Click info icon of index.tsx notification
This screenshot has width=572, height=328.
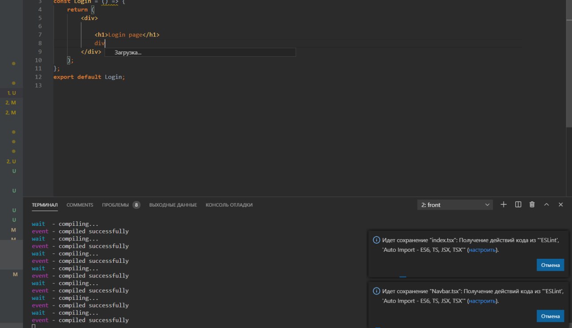pos(376,240)
